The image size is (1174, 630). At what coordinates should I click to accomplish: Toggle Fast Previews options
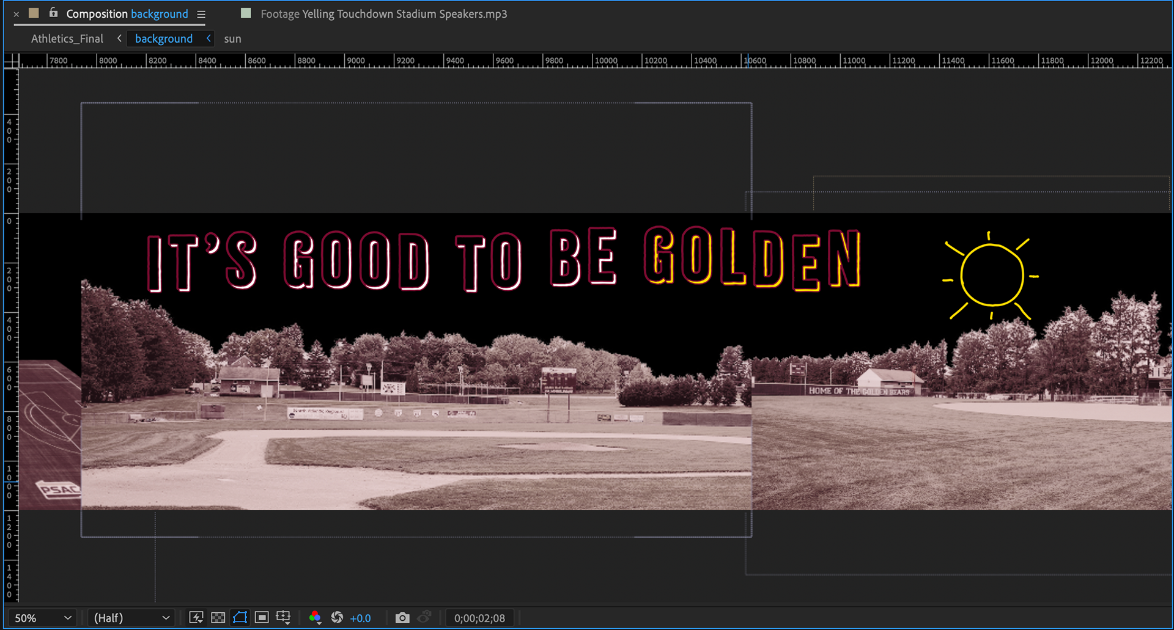(196, 617)
